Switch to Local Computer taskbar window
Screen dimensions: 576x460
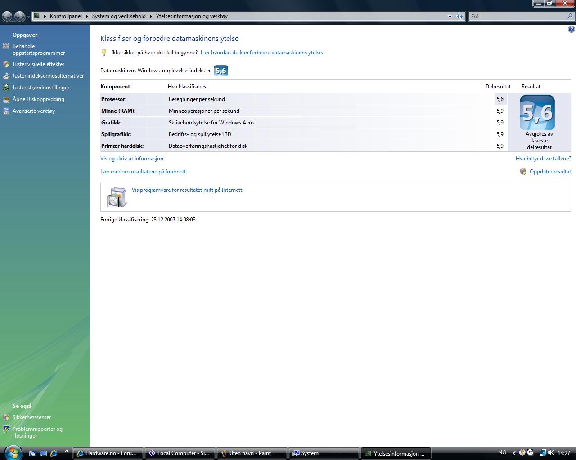[180, 453]
